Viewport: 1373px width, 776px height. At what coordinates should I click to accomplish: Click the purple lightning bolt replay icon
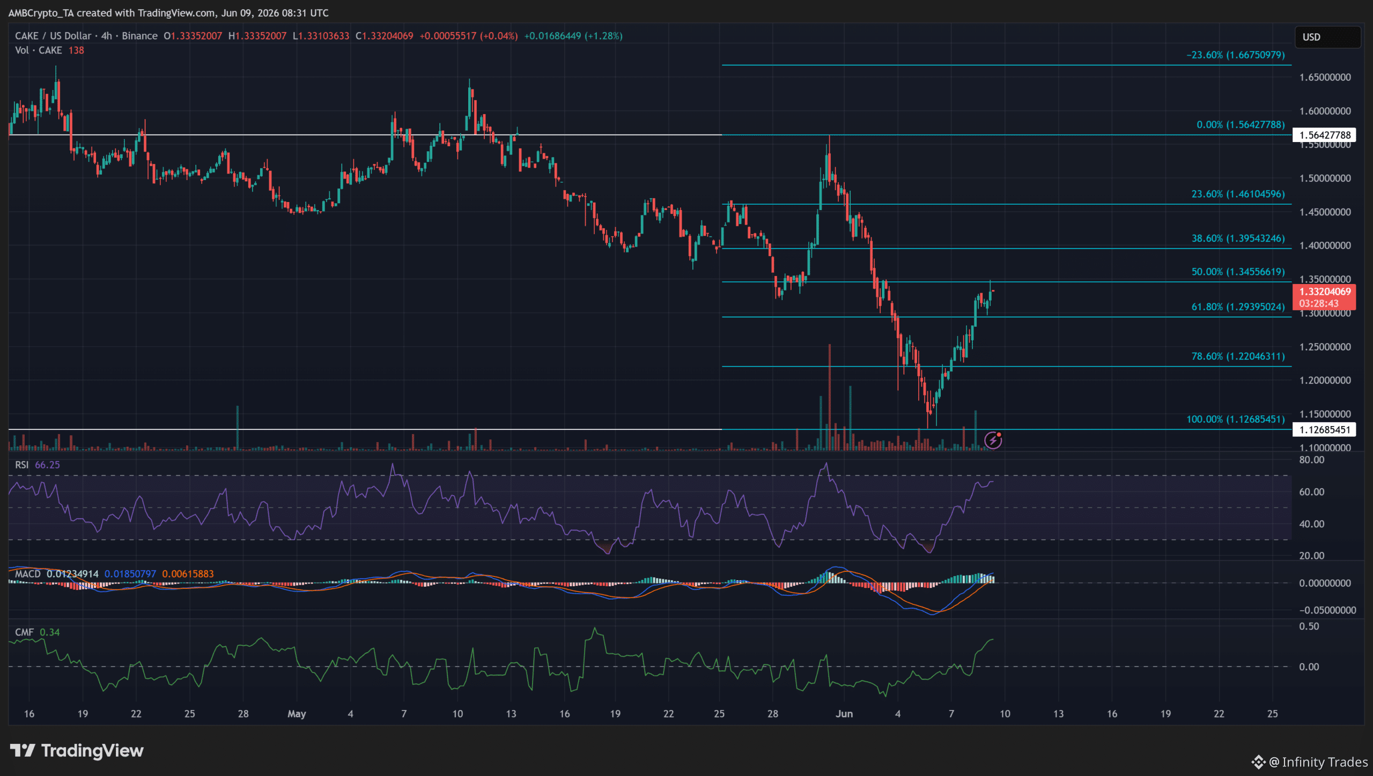[x=993, y=440]
